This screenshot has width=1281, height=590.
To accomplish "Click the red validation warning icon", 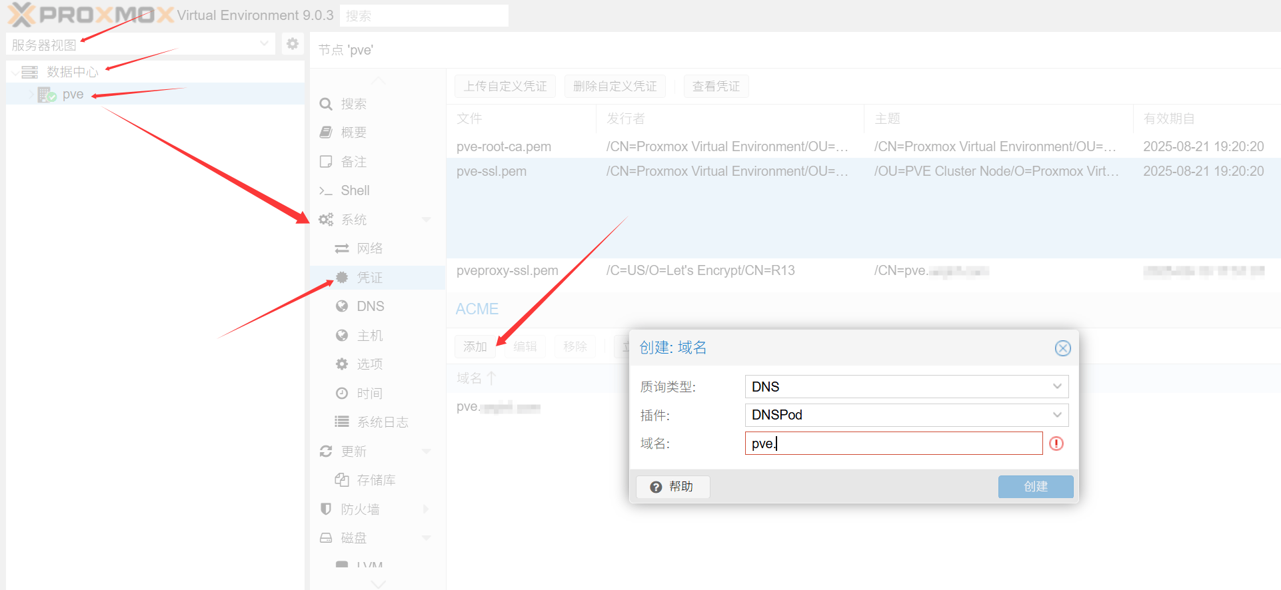I will pos(1056,443).
